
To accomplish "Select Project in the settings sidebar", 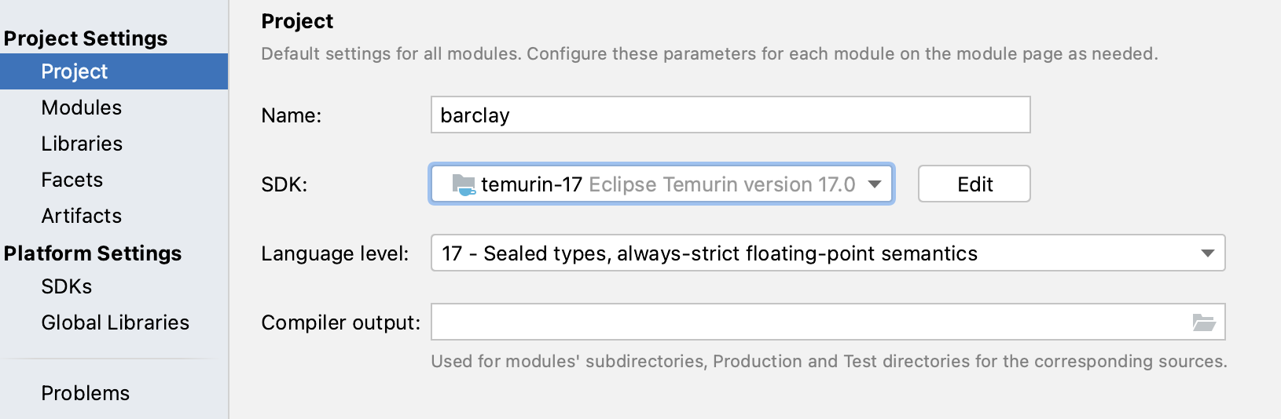I will (75, 71).
